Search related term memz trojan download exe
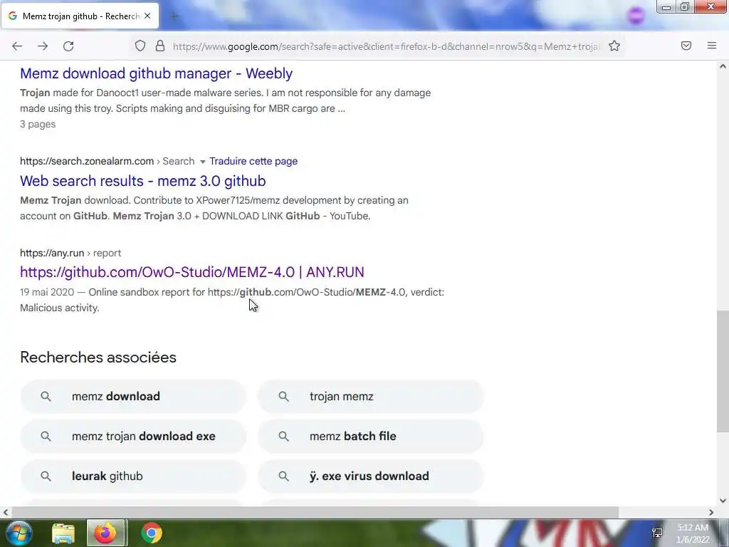 click(x=133, y=437)
